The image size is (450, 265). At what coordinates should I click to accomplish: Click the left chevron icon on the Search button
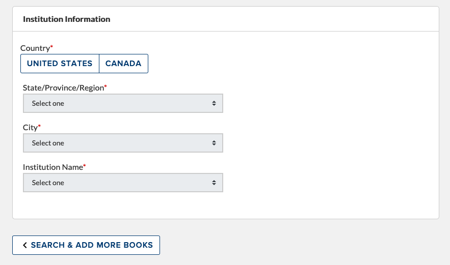(25, 245)
